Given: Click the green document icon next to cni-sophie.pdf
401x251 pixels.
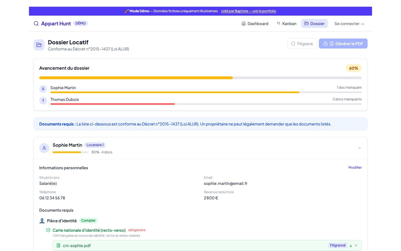Looking at the screenshot, I should 58,245.
